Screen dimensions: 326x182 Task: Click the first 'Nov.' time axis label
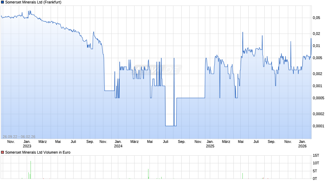[11, 142]
